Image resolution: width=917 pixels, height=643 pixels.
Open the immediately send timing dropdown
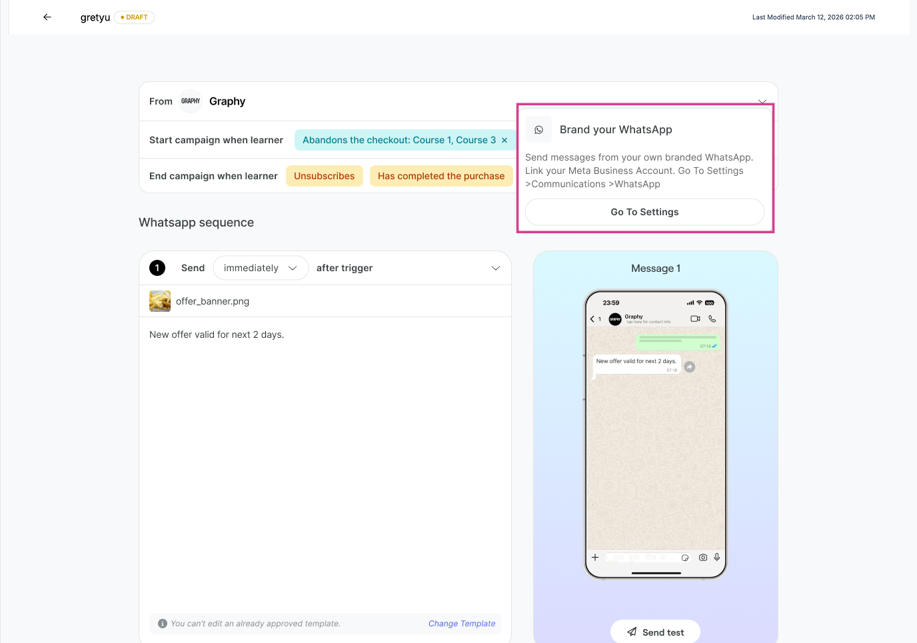[x=261, y=268]
